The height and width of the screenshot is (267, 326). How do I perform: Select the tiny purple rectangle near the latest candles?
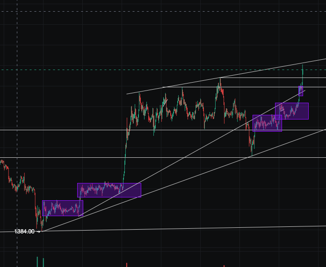[301, 91]
